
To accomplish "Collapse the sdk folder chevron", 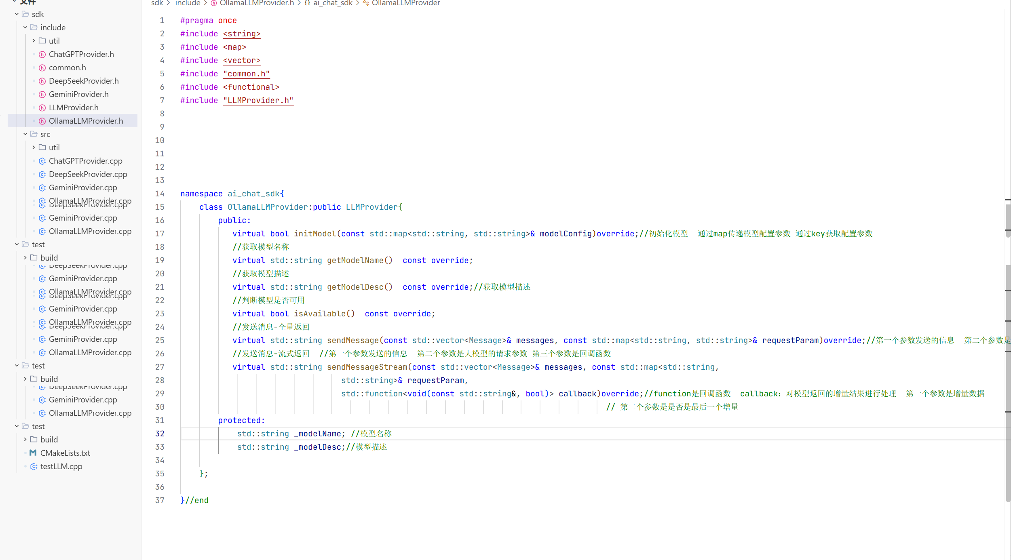I will 17,14.
